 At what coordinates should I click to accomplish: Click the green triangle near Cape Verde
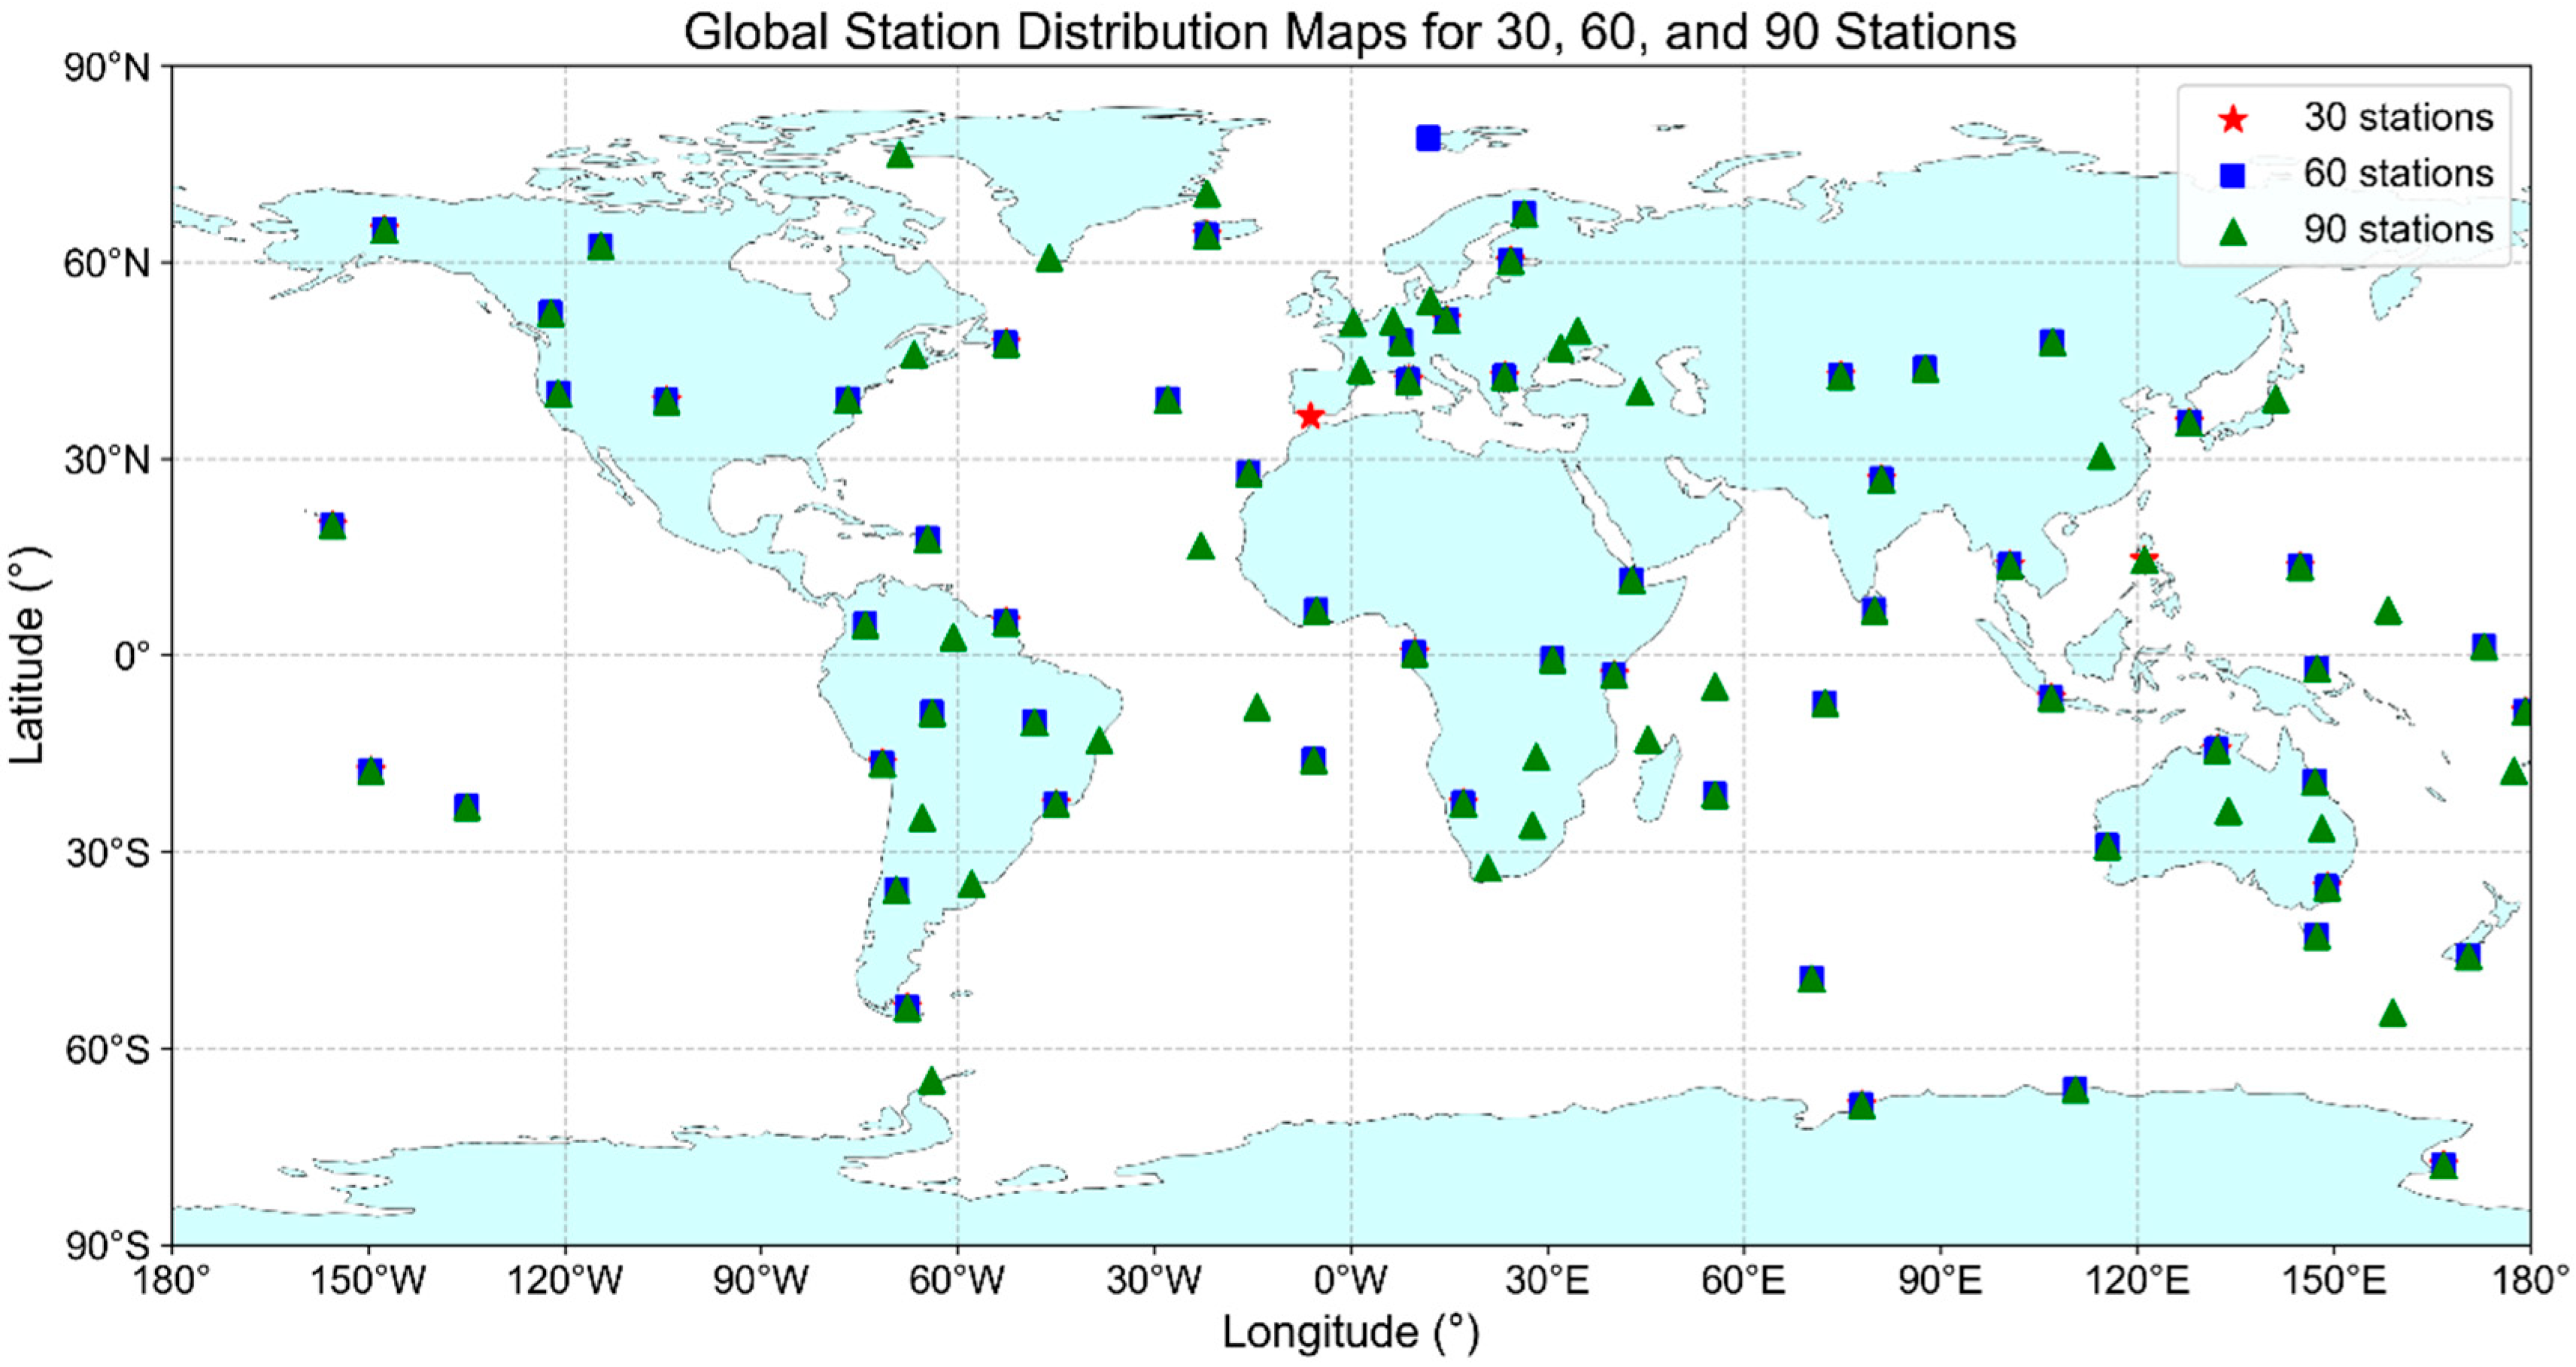(1201, 547)
